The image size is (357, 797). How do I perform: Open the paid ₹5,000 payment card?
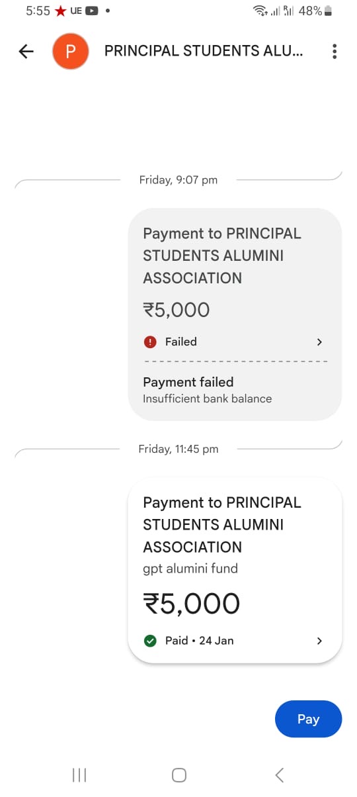tap(235, 570)
